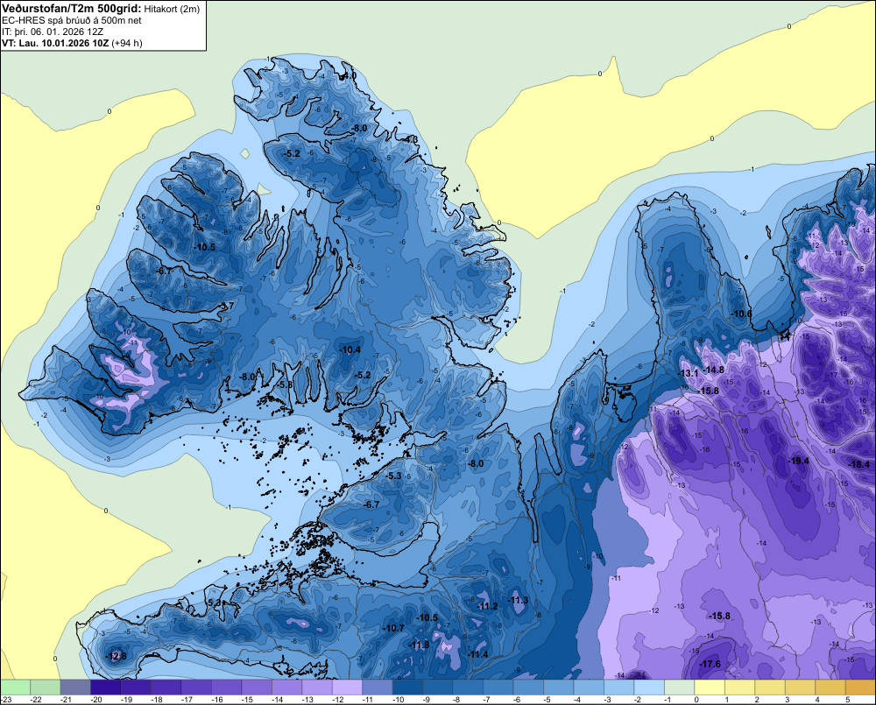Screen dimensions: 876x705
Task: Select the -14.8 temperature label
Action: (x=713, y=370)
